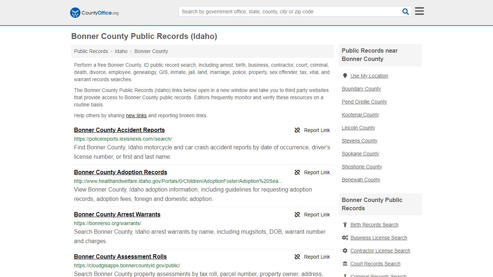
Task: Open Business License Search
Action: pyautogui.click(x=379, y=238)
